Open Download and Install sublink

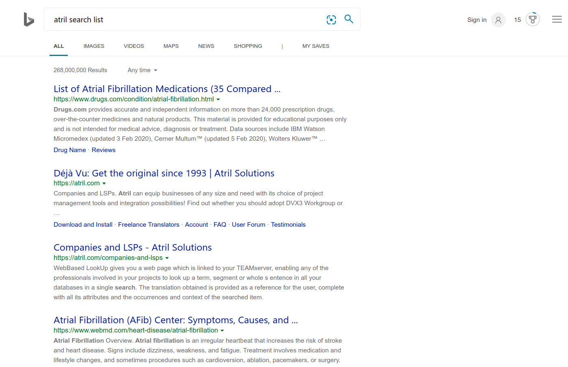pos(83,225)
